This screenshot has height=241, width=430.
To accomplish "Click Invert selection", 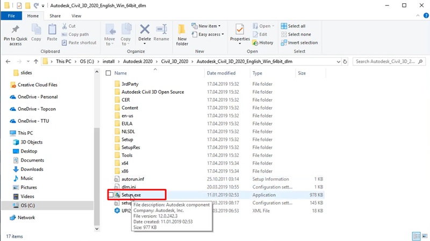I will coord(299,43).
